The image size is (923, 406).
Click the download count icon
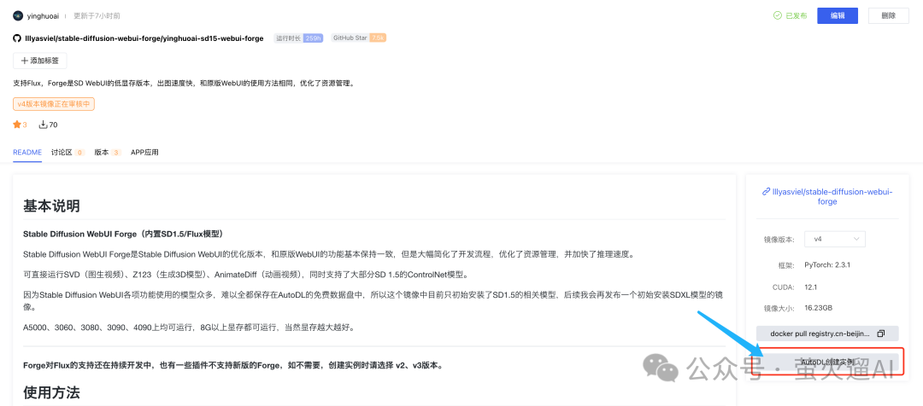pyautogui.click(x=43, y=125)
